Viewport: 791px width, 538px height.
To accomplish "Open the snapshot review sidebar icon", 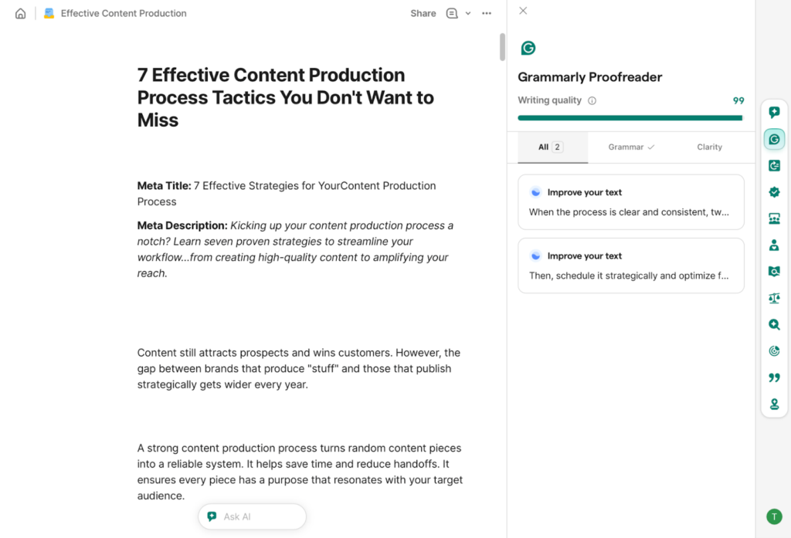I will pyautogui.click(x=774, y=271).
